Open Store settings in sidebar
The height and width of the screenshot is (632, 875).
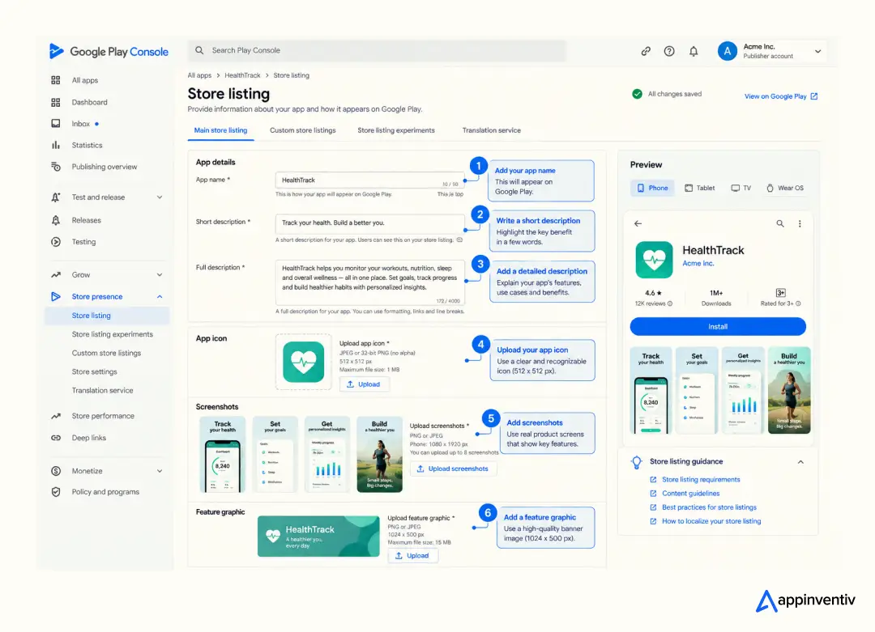(94, 371)
